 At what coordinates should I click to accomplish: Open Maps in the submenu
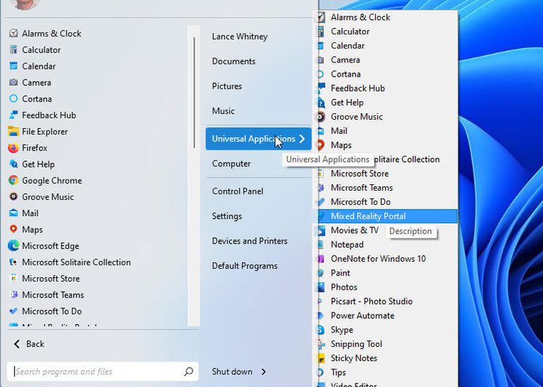[341, 145]
